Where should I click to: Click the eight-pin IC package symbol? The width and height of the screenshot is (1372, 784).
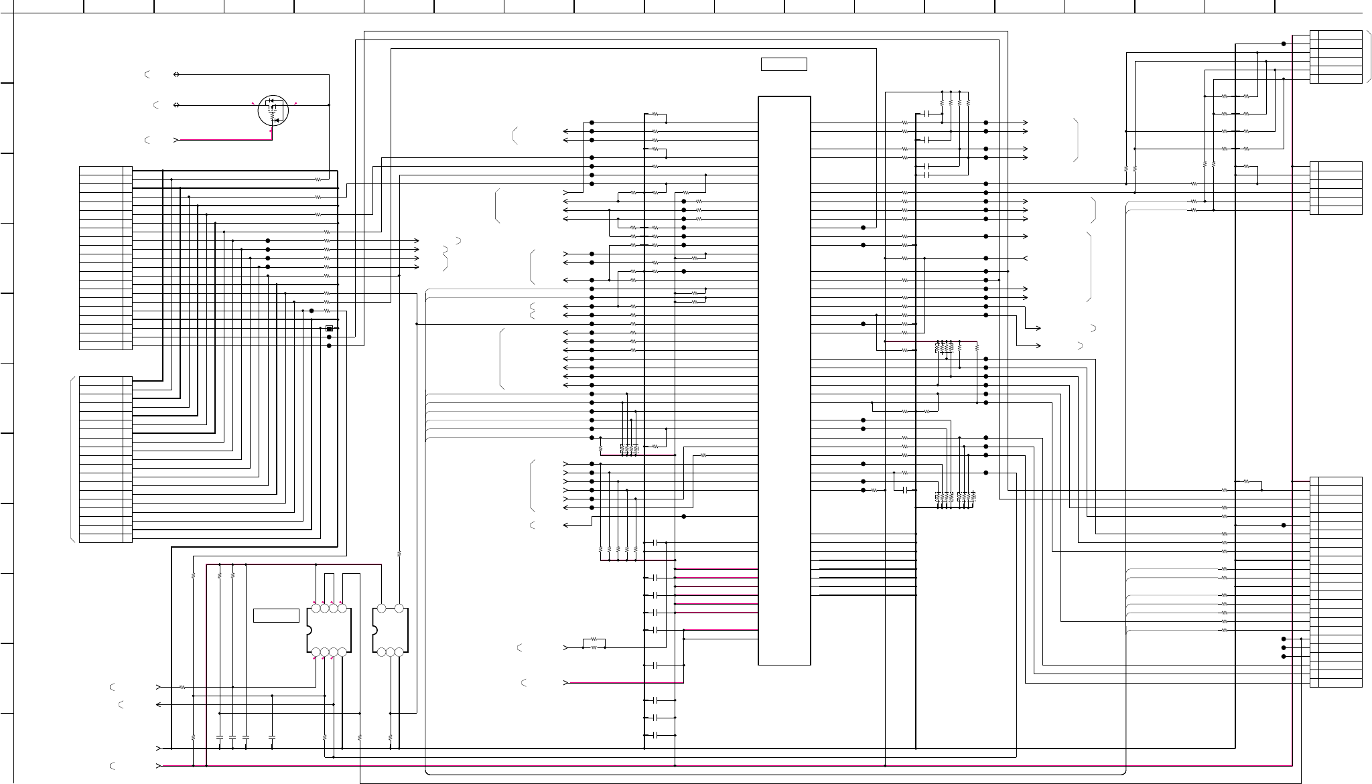[x=329, y=630]
